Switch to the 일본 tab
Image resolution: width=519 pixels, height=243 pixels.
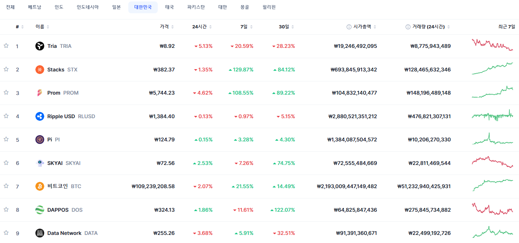click(116, 7)
